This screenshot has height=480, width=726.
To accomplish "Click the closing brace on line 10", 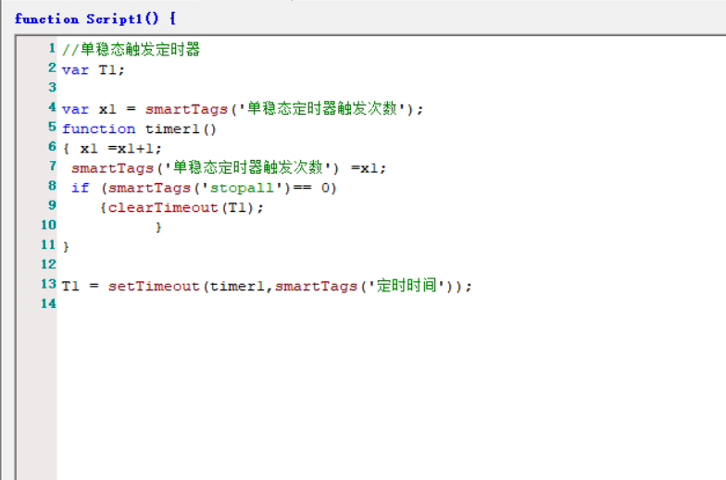I will click(158, 228).
